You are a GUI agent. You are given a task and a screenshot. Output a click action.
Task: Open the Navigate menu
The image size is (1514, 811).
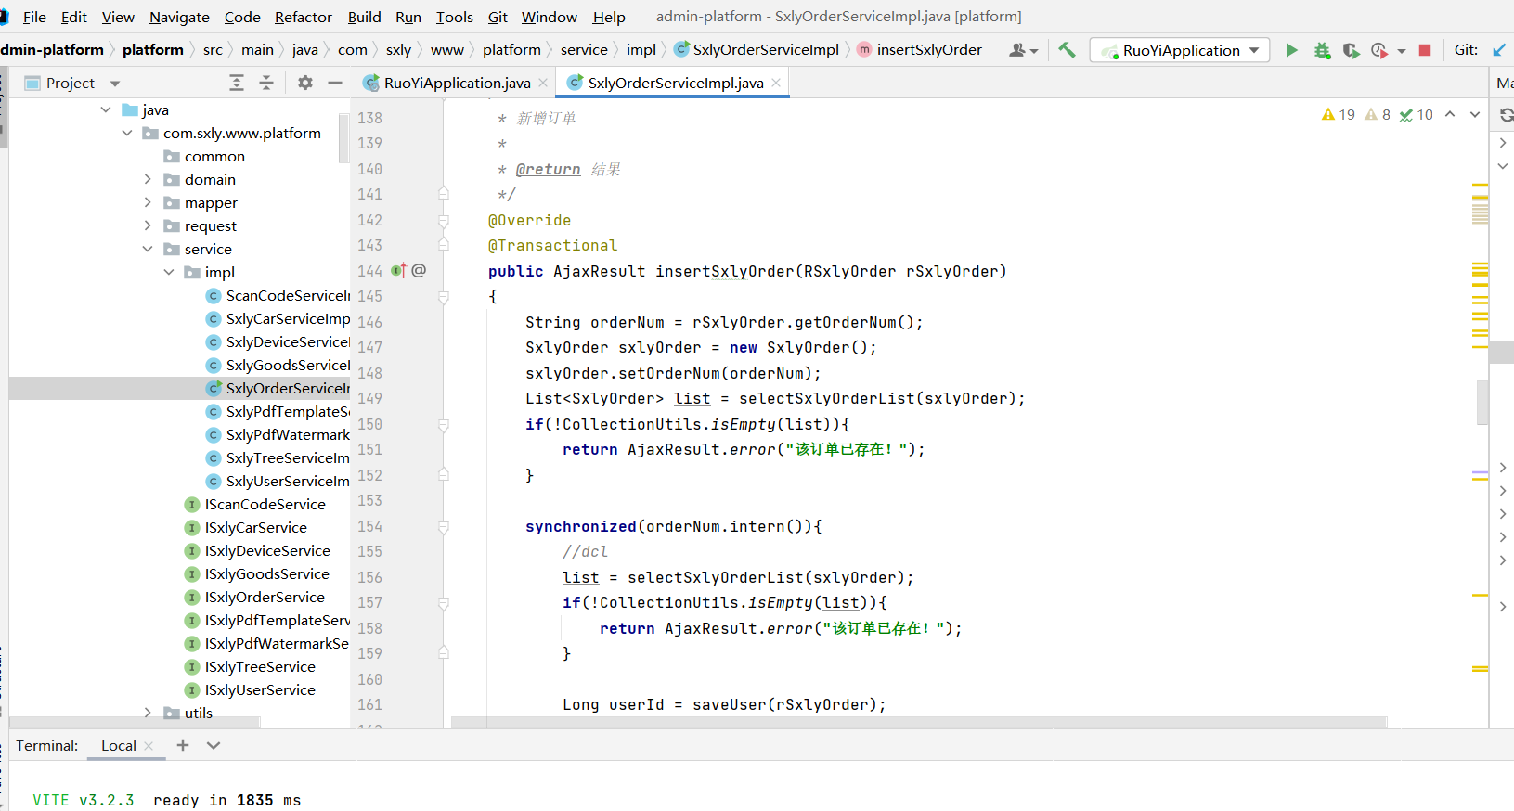click(179, 17)
